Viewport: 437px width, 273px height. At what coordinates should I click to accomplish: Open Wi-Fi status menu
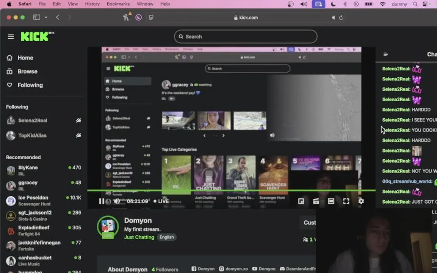pyautogui.click(x=383, y=4)
